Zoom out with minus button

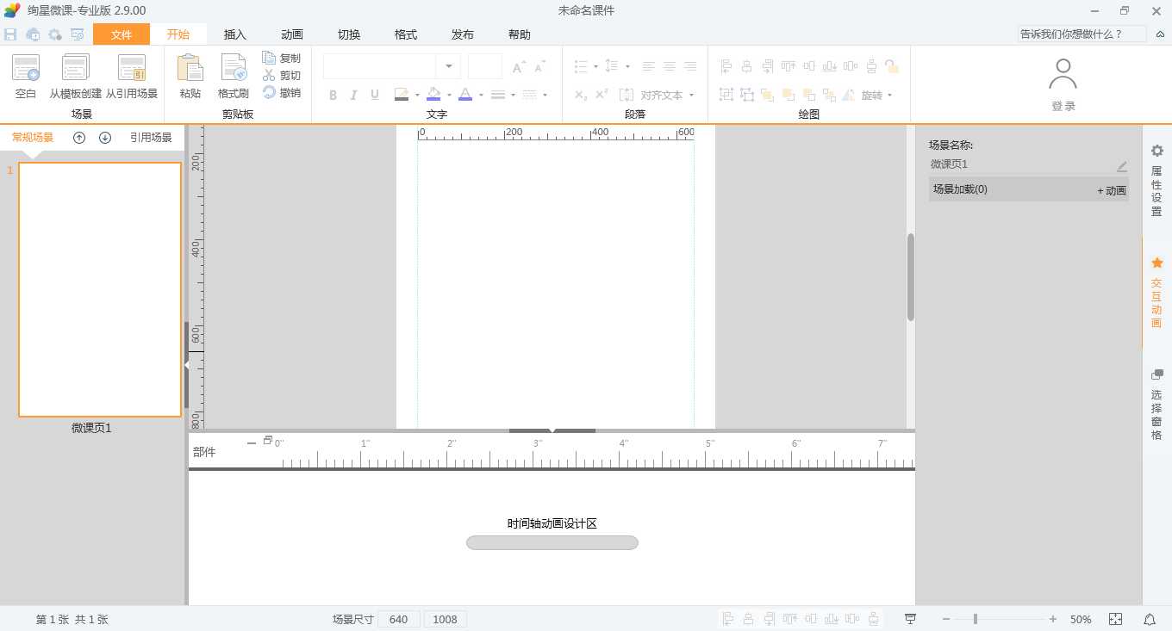[x=946, y=619]
